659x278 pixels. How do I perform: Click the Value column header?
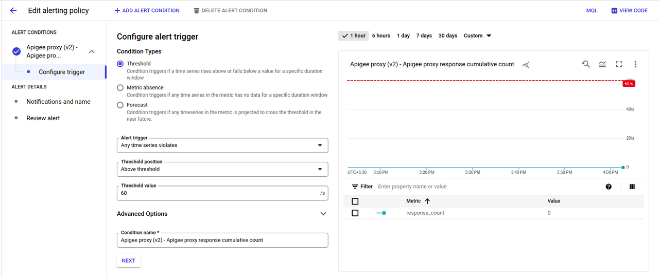tap(553, 201)
